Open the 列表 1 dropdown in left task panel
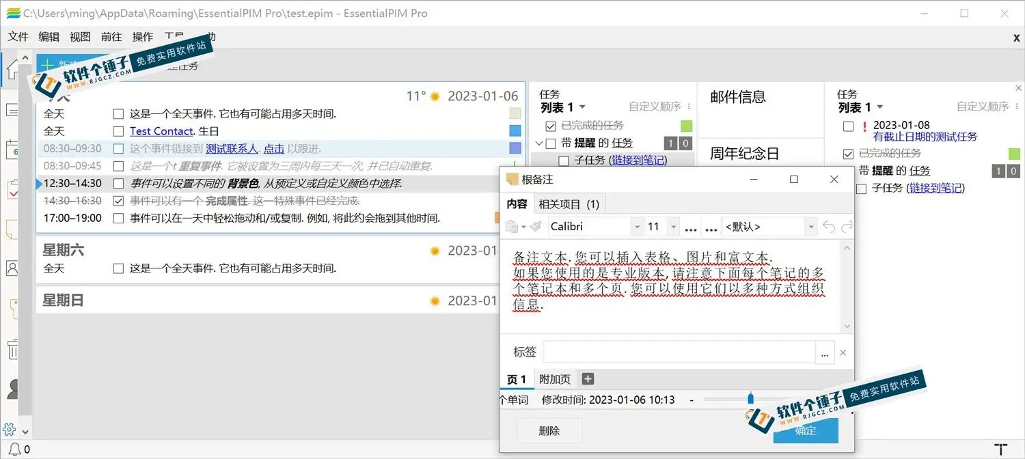 click(x=582, y=107)
